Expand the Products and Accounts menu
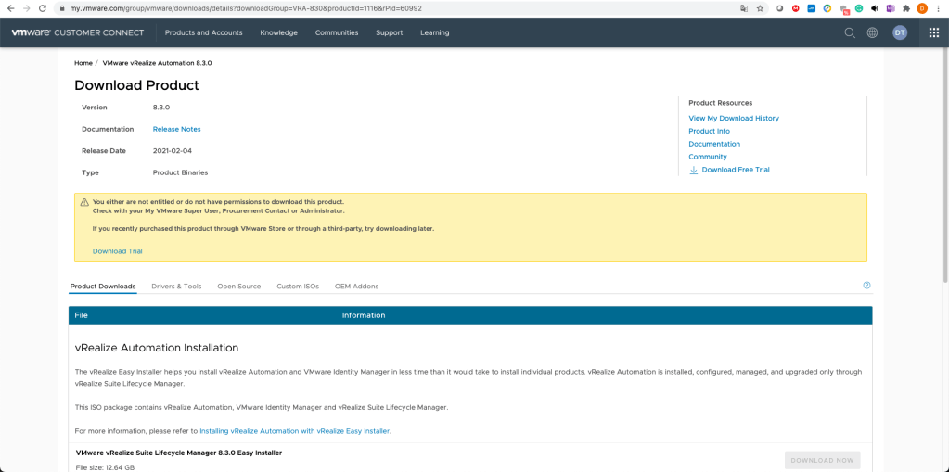Image resolution: width=949 pixels, height=472 pixels. tap(203, 32)
